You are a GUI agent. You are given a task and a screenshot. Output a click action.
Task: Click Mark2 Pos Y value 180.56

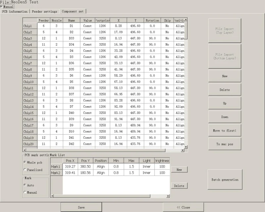(x=85, y=173)
